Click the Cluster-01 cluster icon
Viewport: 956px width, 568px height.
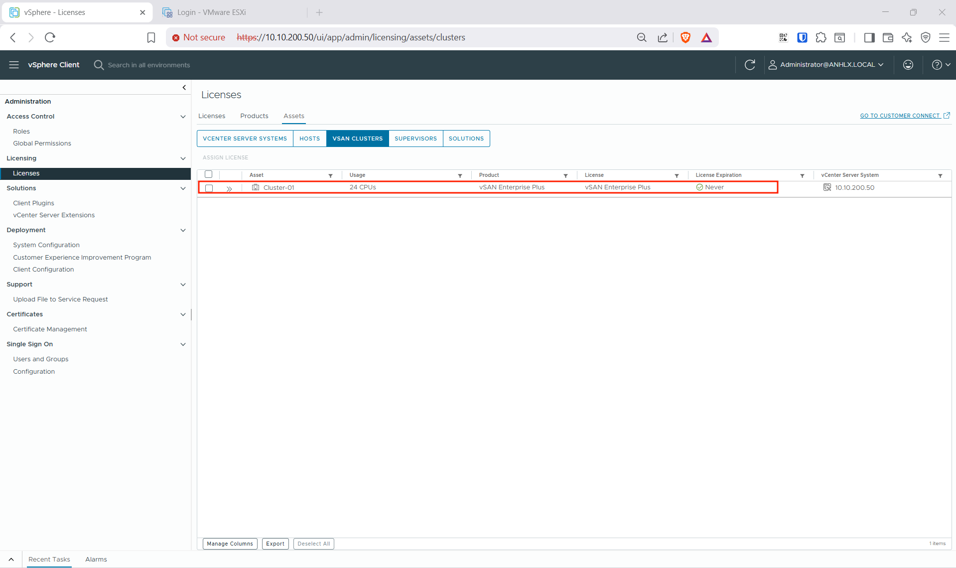click(256, 187)
